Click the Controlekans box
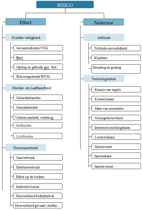Screen dimensions: 142x210 116,137
